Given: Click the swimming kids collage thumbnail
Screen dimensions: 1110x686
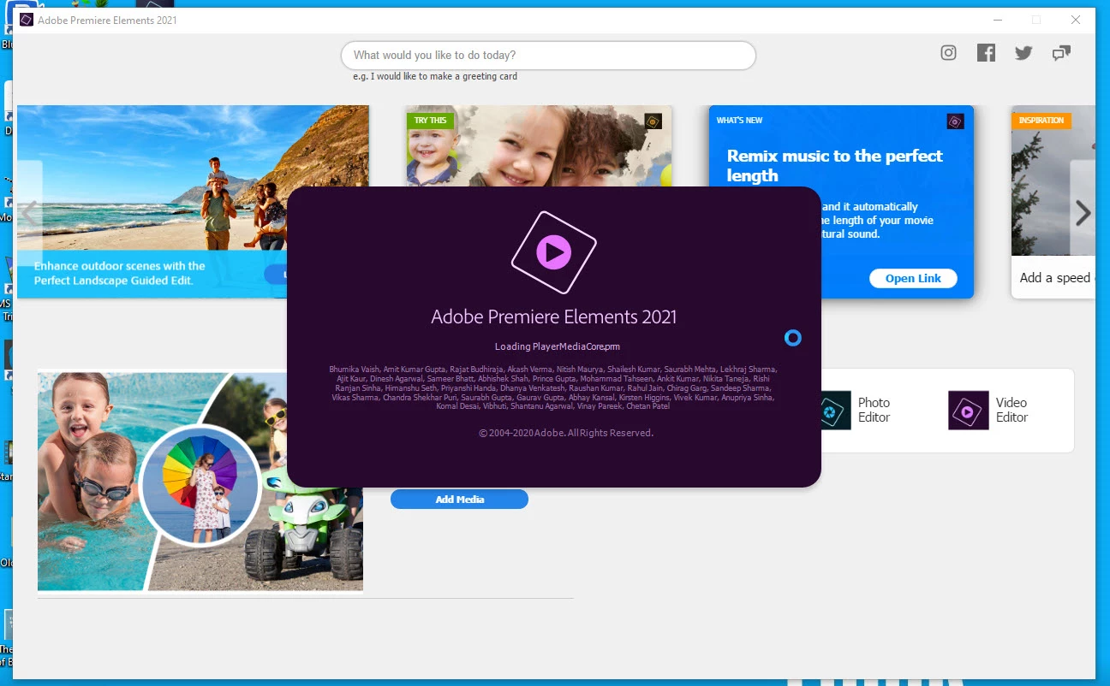Looking at the screenshot, I should coord(200,481).
